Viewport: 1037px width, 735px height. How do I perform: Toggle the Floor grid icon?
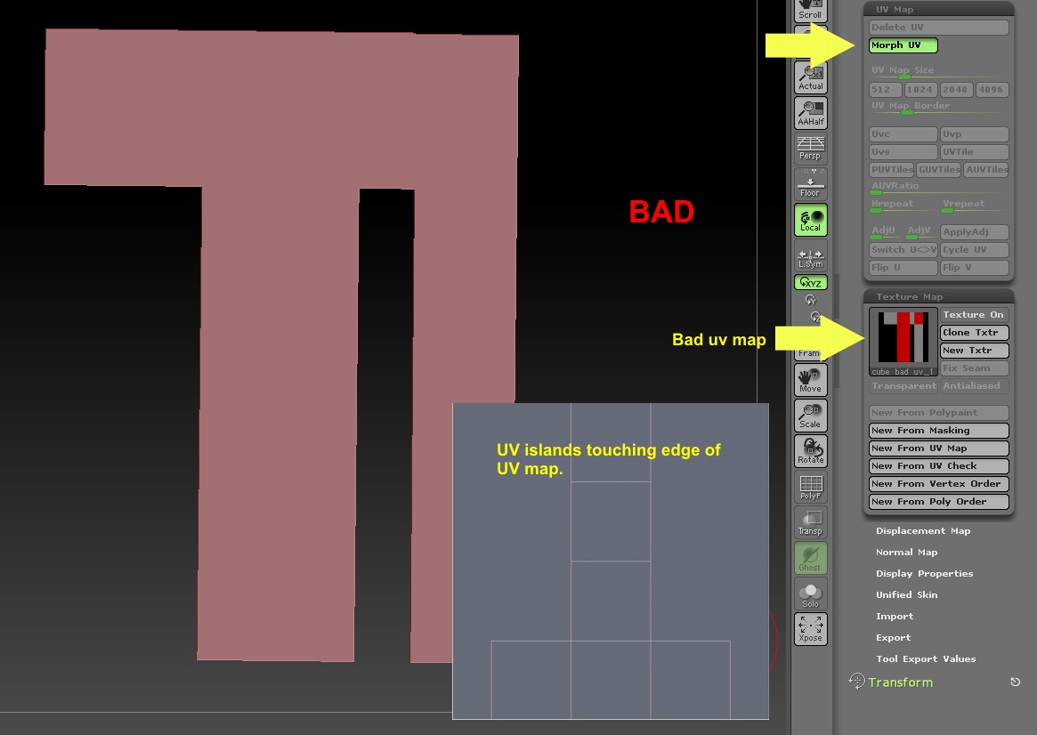coord(810,182)
